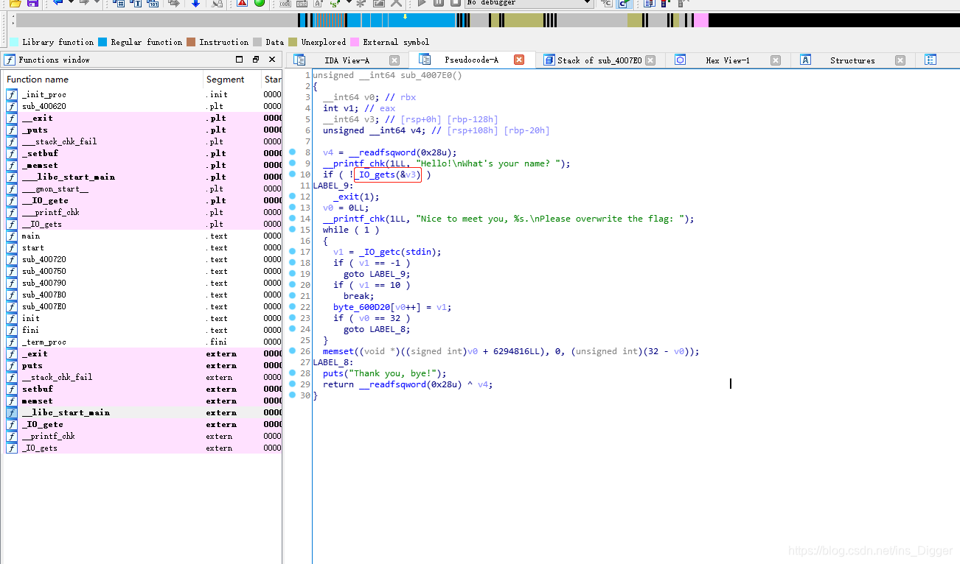Click the function icon beside _term_proc
Screen dimensions: 960x564
tap(11, 342)
